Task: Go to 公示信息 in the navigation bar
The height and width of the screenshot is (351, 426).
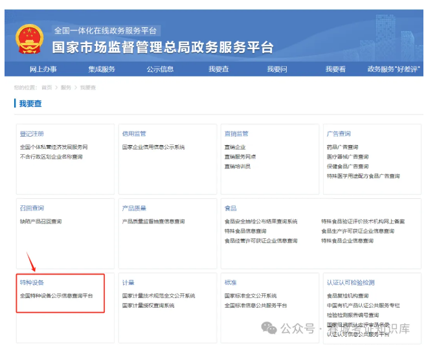Action: tap(160, 69)
